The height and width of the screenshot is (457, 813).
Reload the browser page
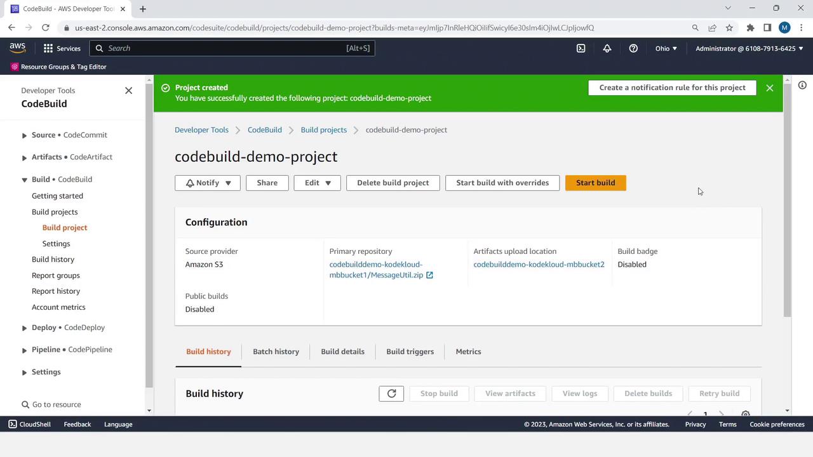46,28
